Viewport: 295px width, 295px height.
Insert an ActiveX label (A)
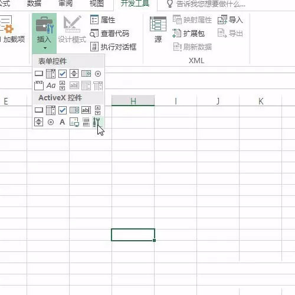click(x=63, y=122)
